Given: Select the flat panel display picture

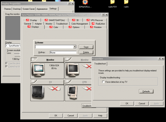Looking at the screenshot, I should 73,92.
